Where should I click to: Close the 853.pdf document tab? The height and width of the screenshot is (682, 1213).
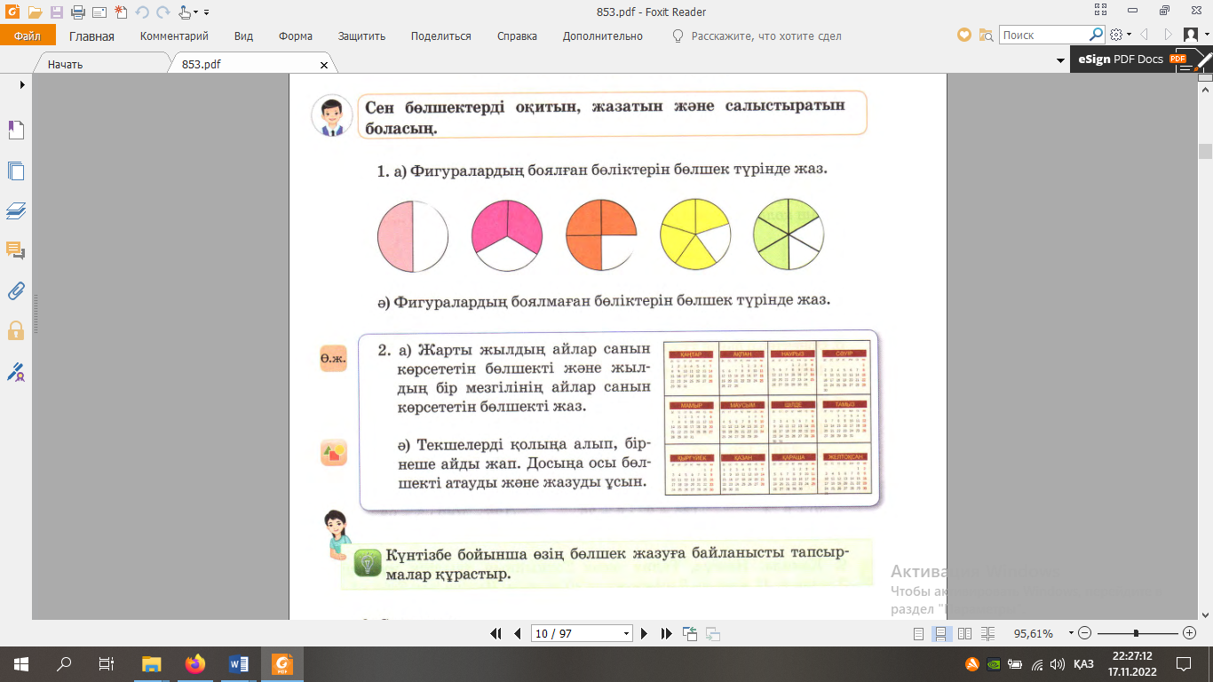(x=323, y=65)
